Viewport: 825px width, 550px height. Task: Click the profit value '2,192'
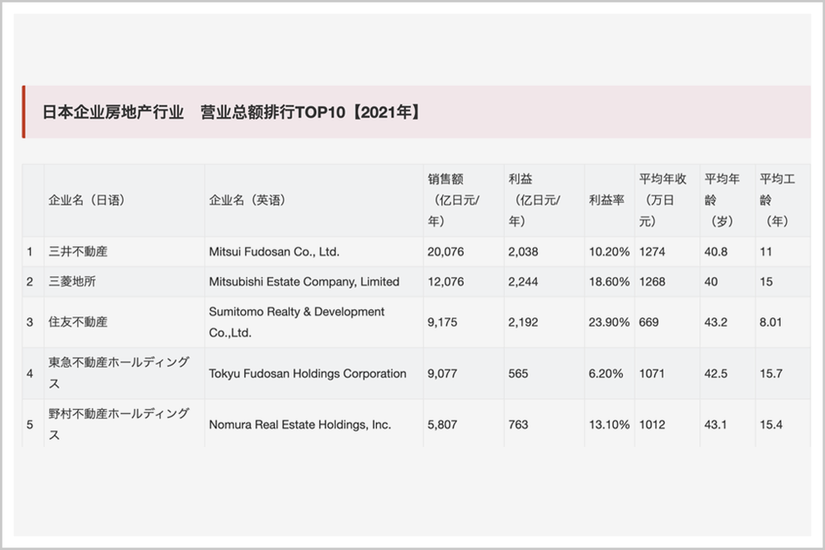523,322
